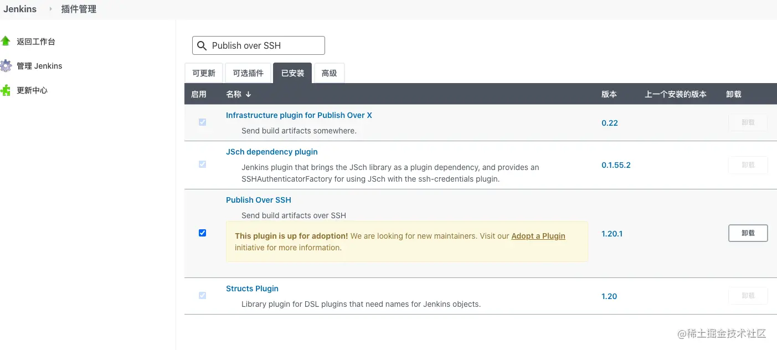Click the version 1.20.1 link
This screenshot has height=350, width=777.
click(612, 234)
